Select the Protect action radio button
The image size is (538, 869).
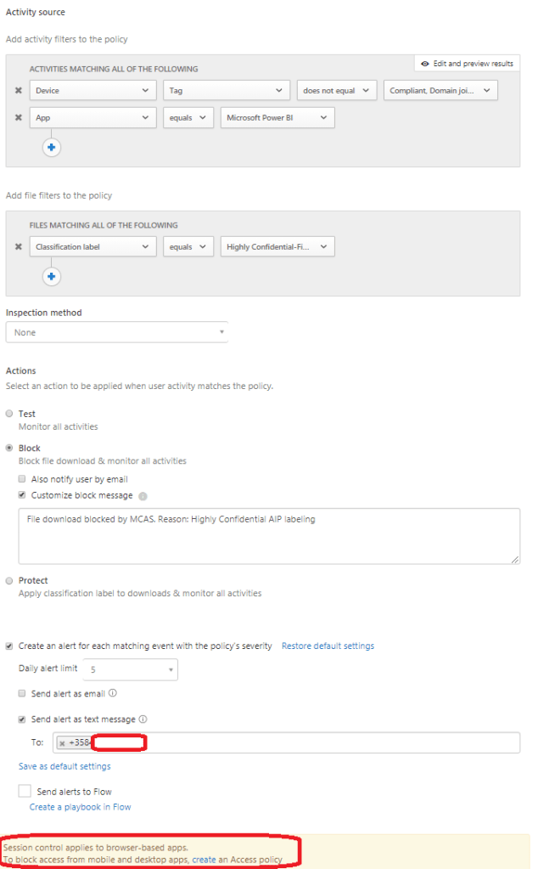click(9, 581)
